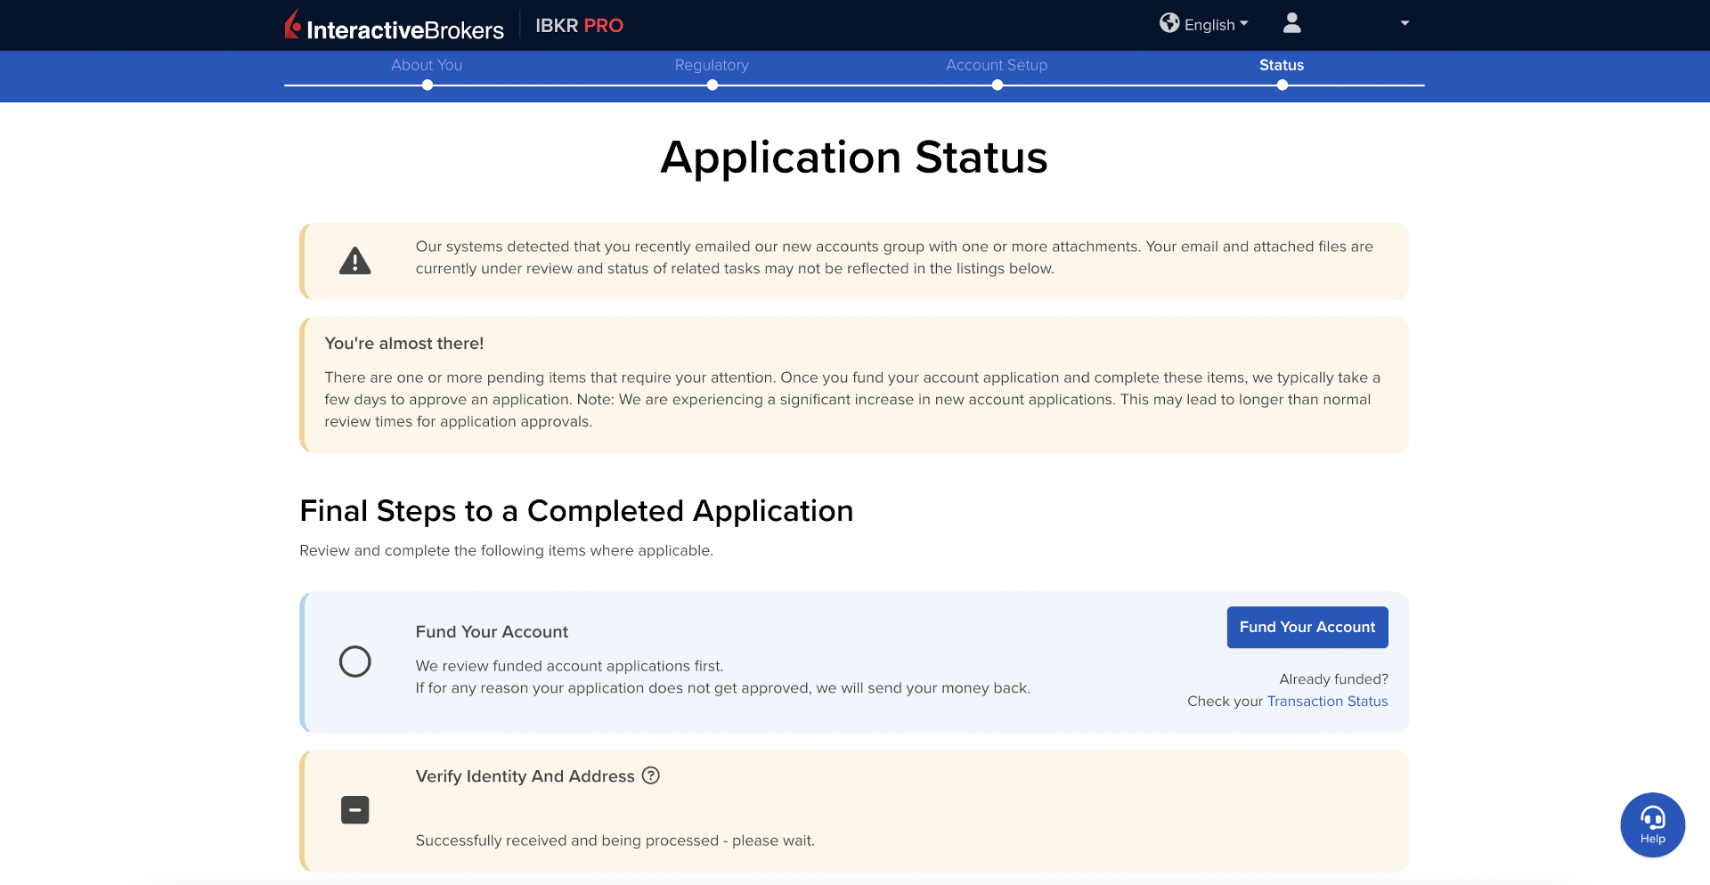
Task: Click the question mark beside Verify Identity
Action: click(651, 775)
